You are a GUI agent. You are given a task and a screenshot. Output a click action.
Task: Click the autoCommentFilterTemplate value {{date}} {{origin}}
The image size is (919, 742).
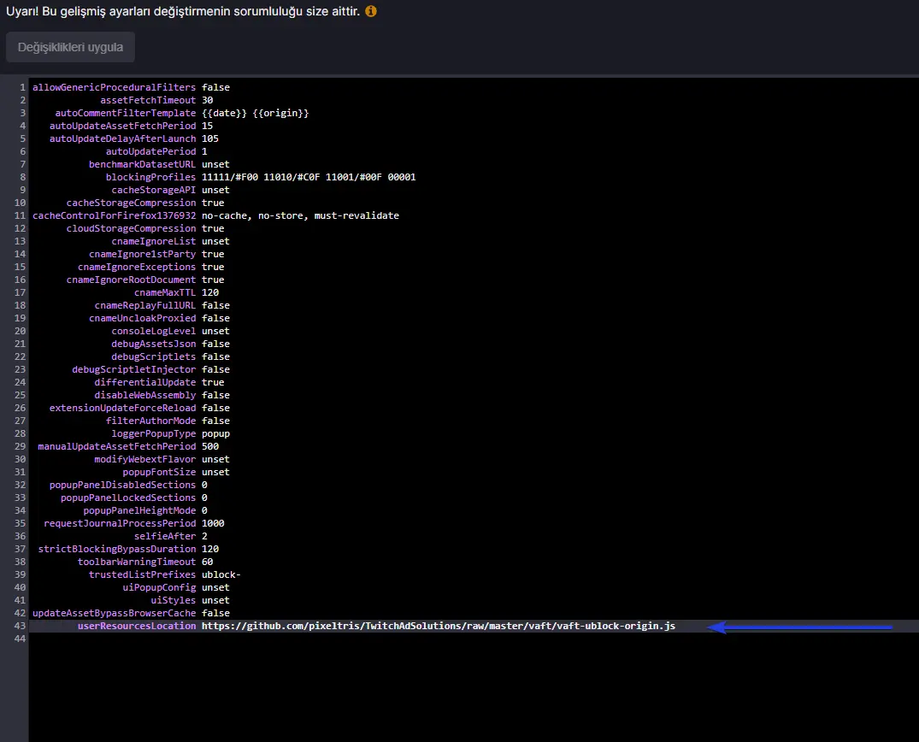(255, 113)
